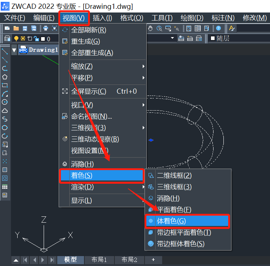The height and width of the screenshot is (266, 270).
Task: Add a new layout with plus button
Action: 153,260
